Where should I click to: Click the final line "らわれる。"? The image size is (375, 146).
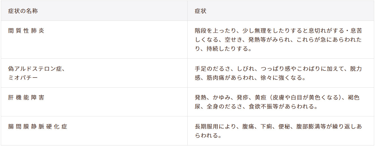[x=208, y=136]
